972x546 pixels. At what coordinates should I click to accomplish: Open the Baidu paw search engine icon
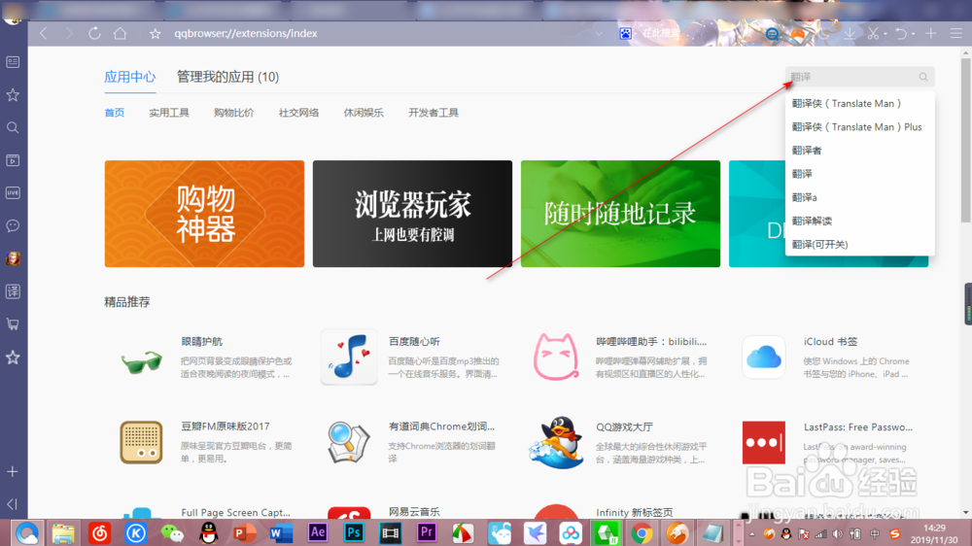(625, 33)
